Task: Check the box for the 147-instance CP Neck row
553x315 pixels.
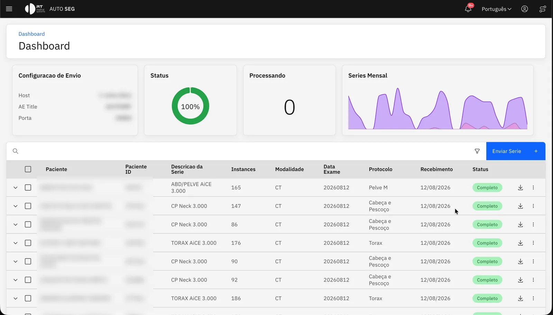Action: pyautogui.click(x=28, y=206)
